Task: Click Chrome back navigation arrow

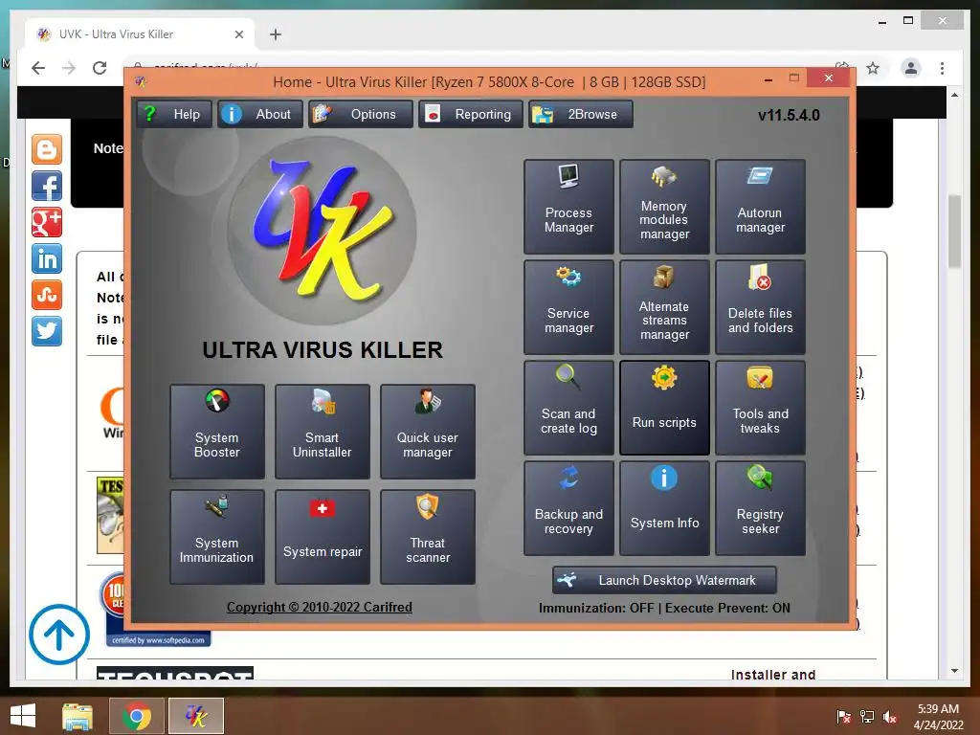Action: (x=38, y=68)
